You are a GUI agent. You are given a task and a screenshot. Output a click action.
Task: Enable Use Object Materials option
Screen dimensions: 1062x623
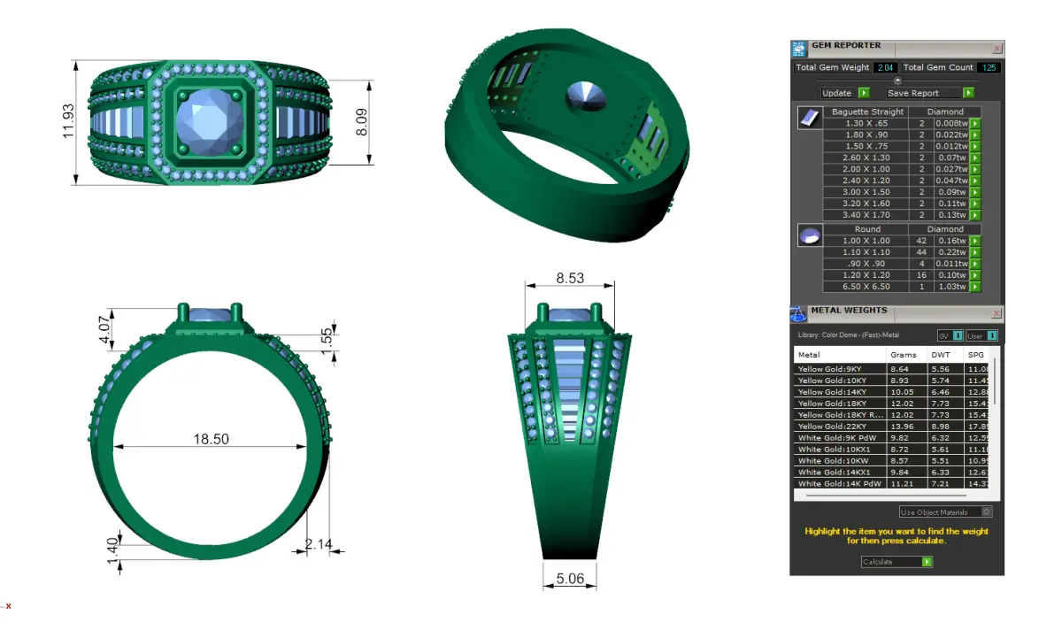tap(945, 511)
